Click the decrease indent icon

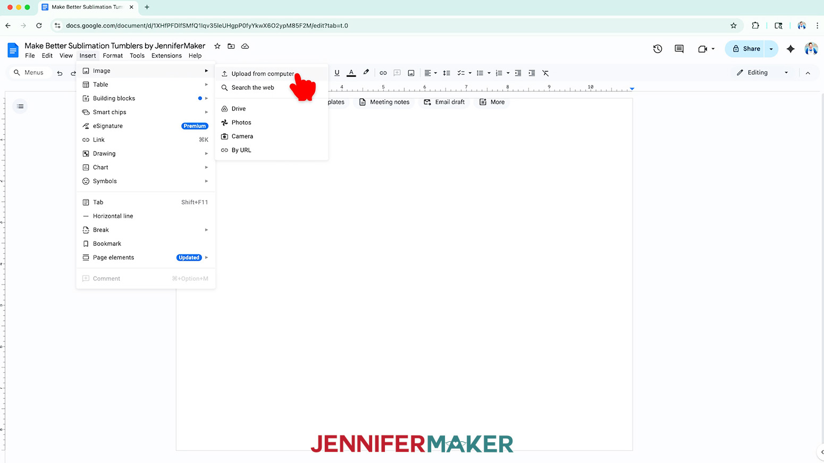(x=518, y=73)
